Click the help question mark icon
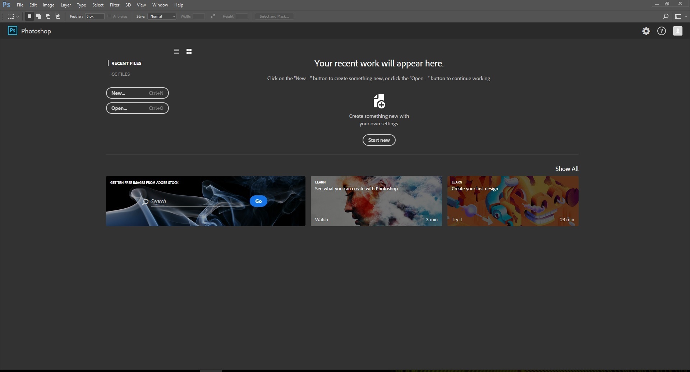Viewport: 690px width, 372px height. pos(662,31)
